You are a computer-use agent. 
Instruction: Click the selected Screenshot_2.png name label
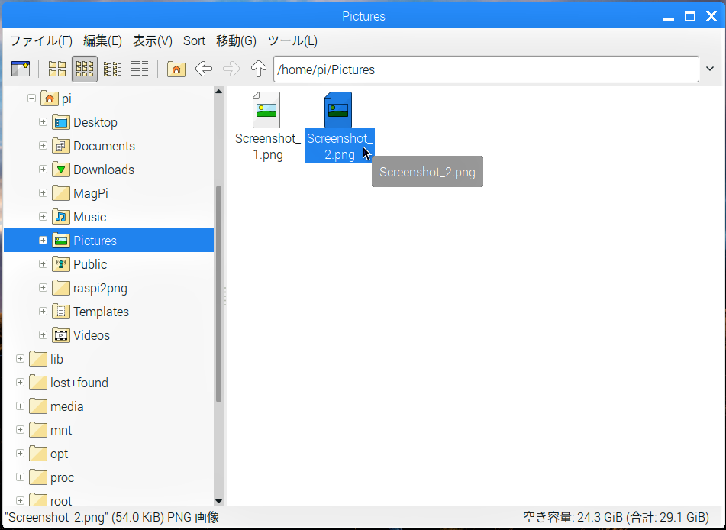coord(340,147)
